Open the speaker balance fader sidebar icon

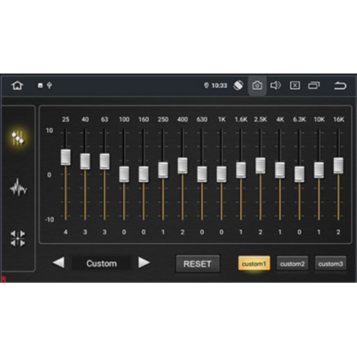(18, 238)
